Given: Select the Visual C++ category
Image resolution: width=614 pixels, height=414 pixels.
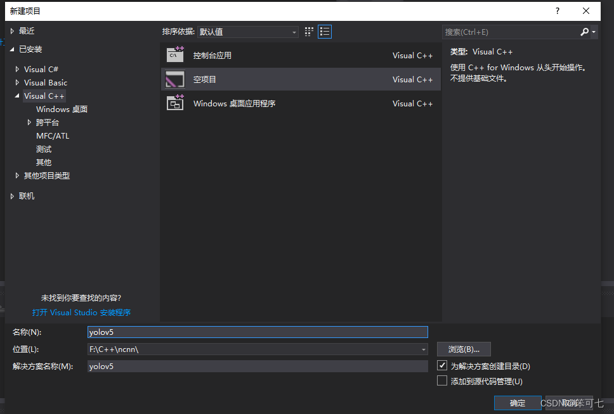Looking at the screenshot, I should click(44, 96).
